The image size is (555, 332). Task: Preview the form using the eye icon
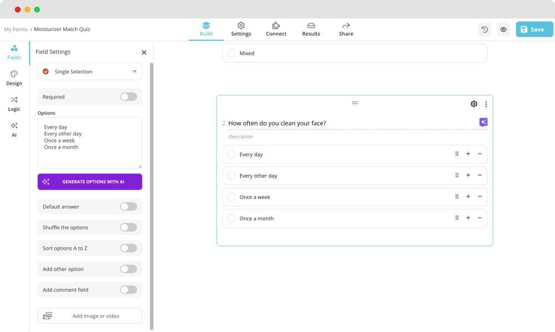coord(503,29)
